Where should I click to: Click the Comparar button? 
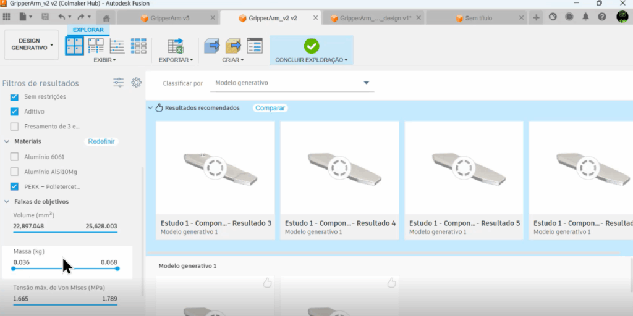pos(270,108)
